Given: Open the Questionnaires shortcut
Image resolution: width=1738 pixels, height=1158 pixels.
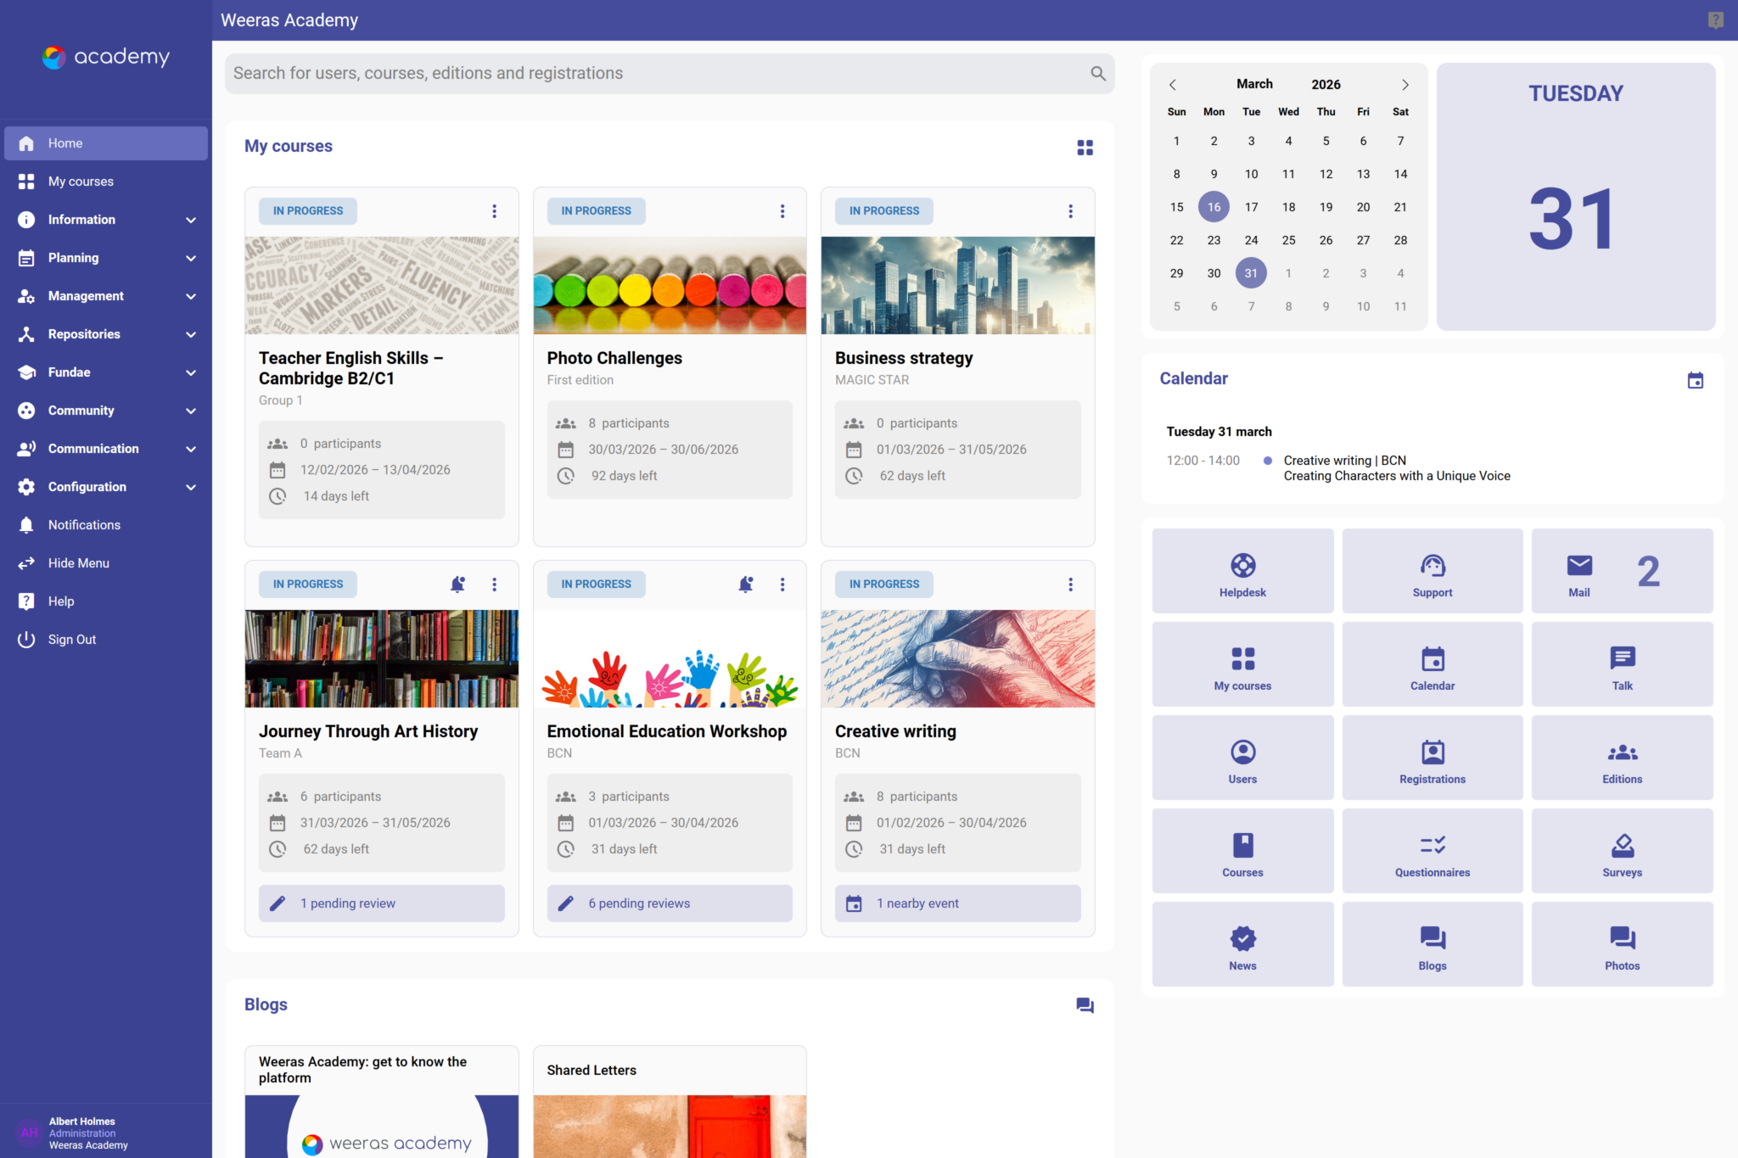Looking at the screenshot, I should pos(1432,850).
